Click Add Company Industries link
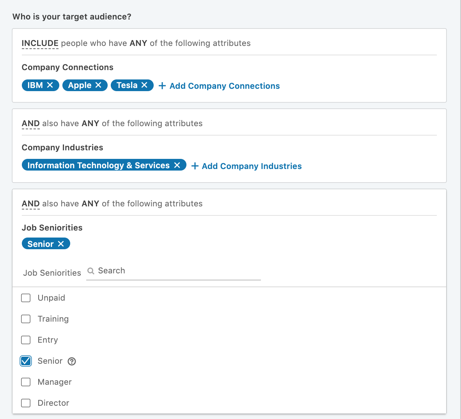Screen dimensions: 461x419 coord(246,166)
